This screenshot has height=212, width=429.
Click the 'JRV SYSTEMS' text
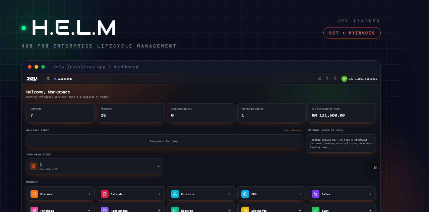(x=359, y=20)
